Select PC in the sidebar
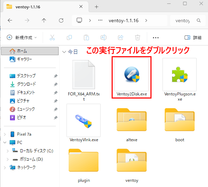 (x=16, y=143)
